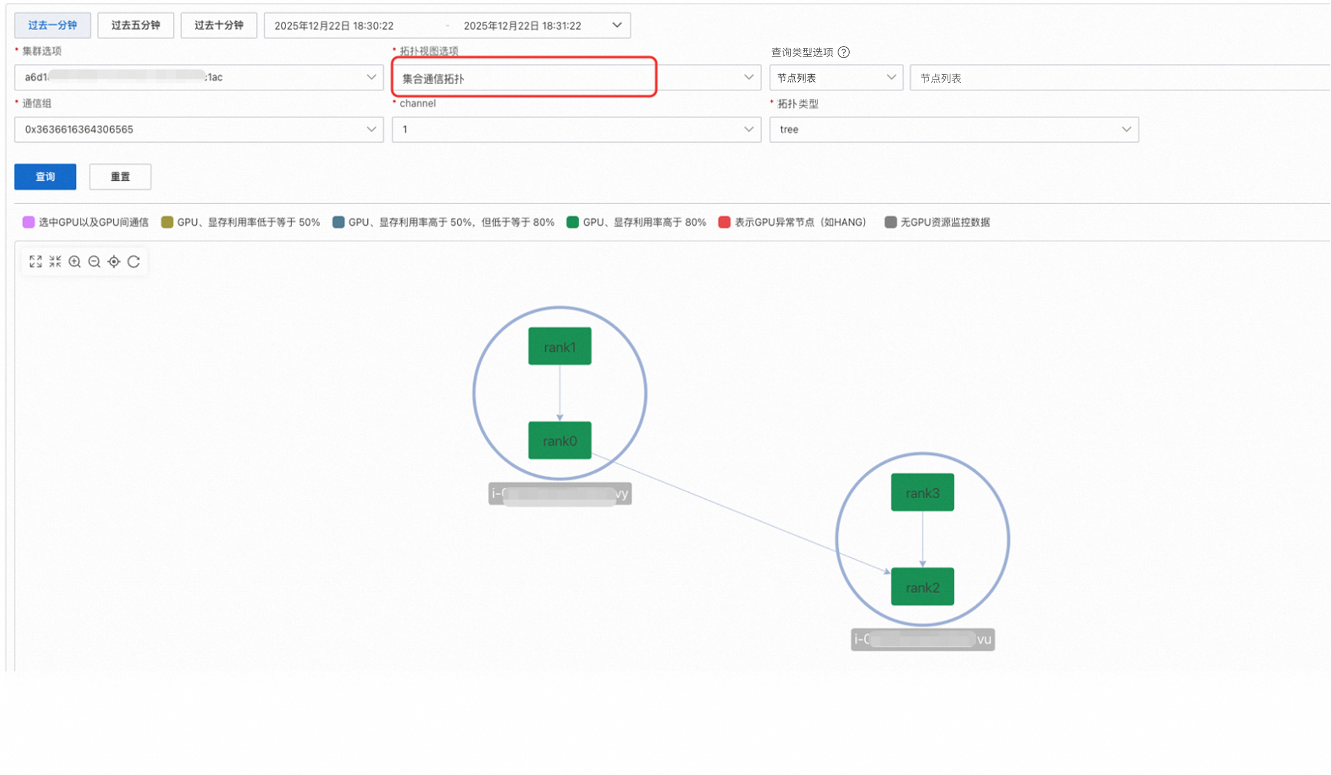
Task: Select the 过去一分钟 time tab
Action: point(52,25)
